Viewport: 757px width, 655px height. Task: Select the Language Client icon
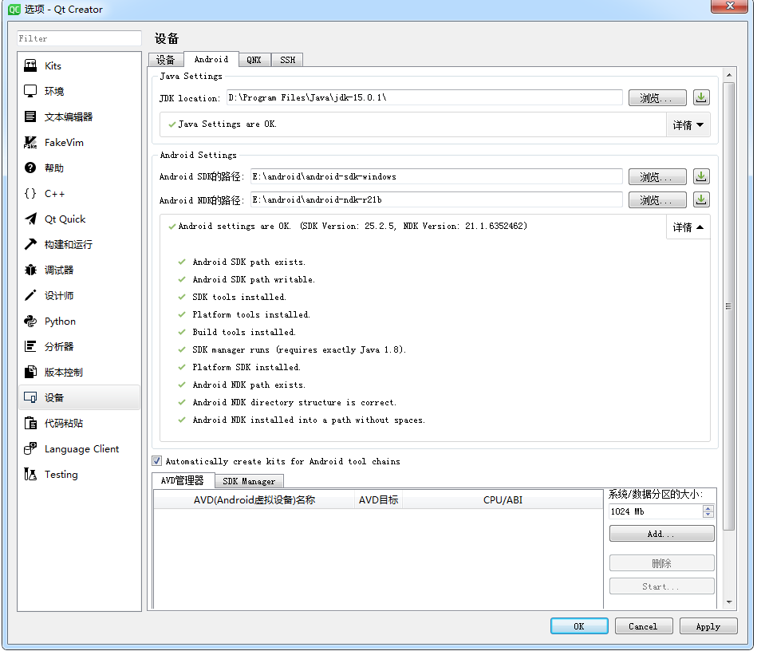coord(30,449)
